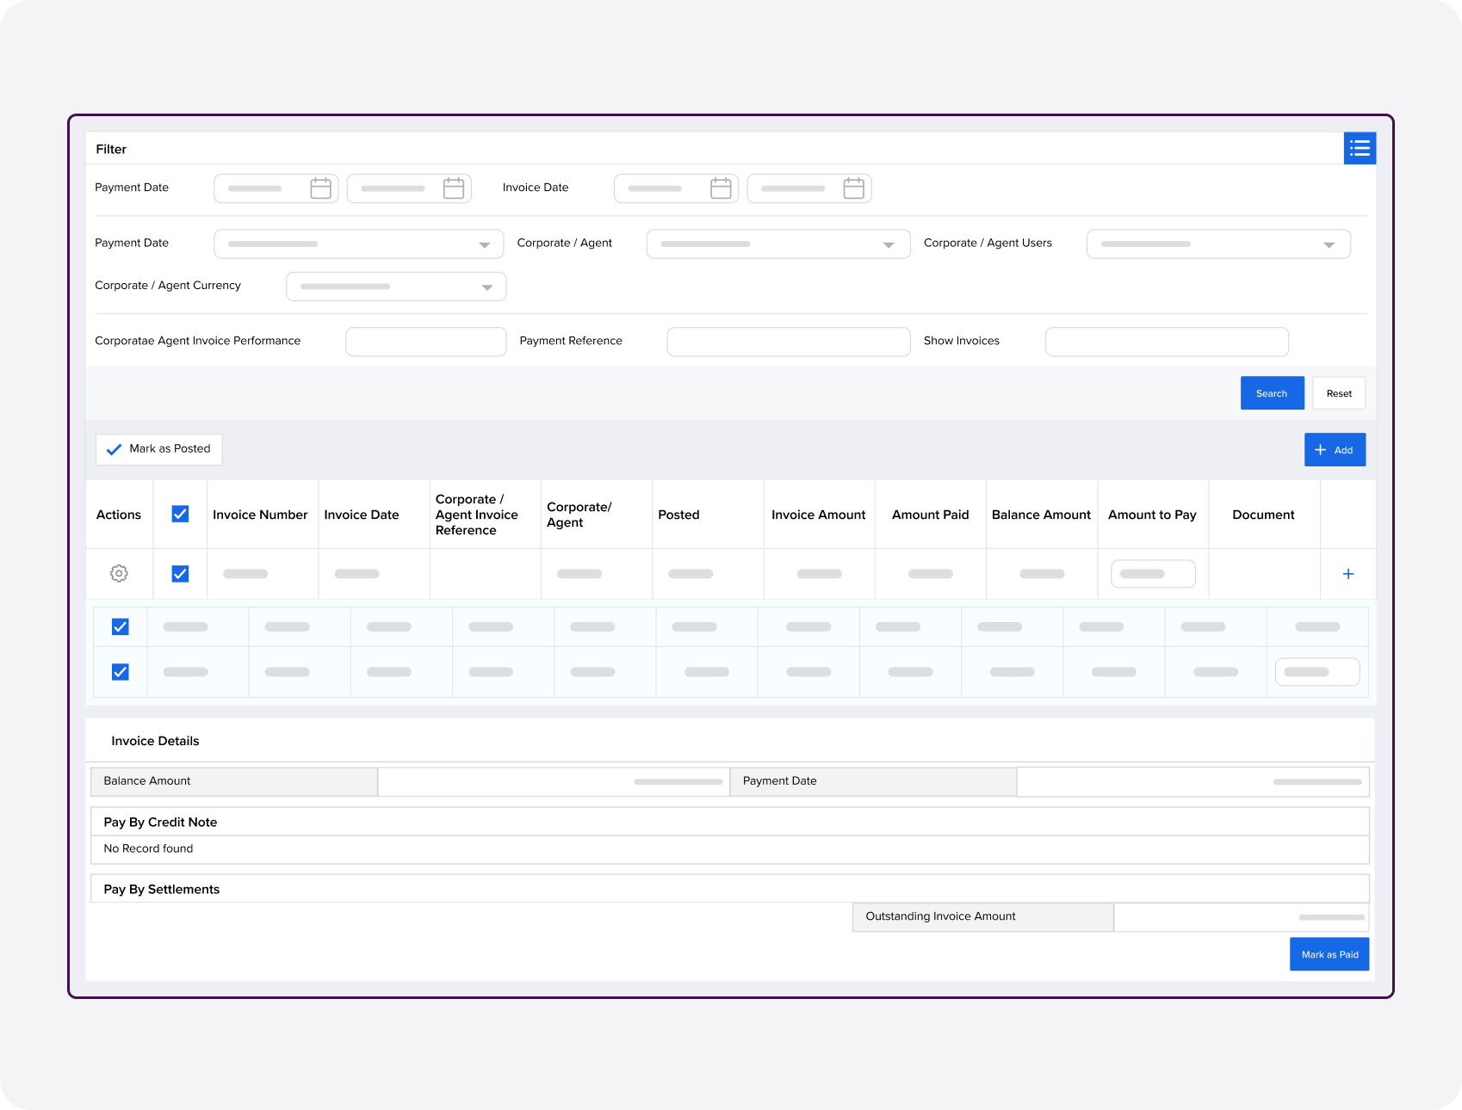Viewport: 1462px width, 1110px height.
Task: Click the No Record found text
Action: point(148,848)
